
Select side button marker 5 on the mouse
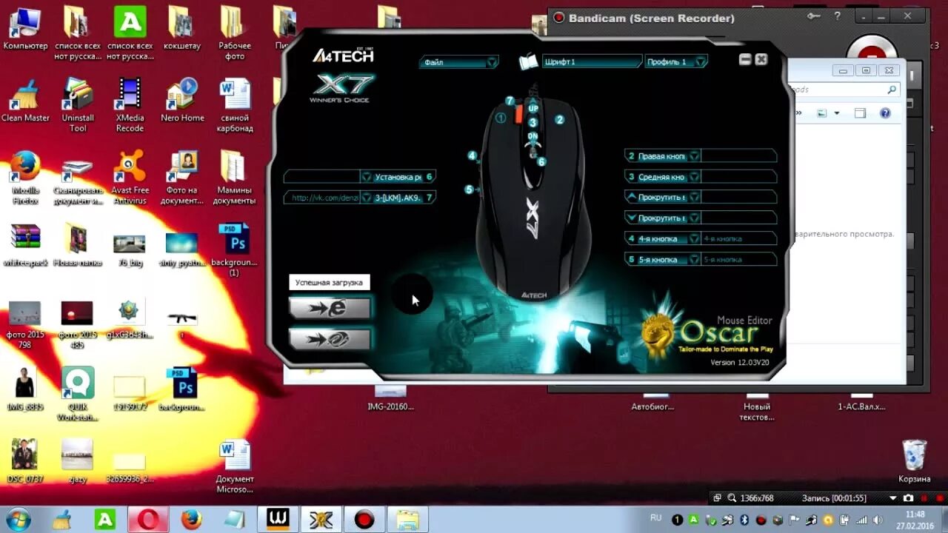469,190
